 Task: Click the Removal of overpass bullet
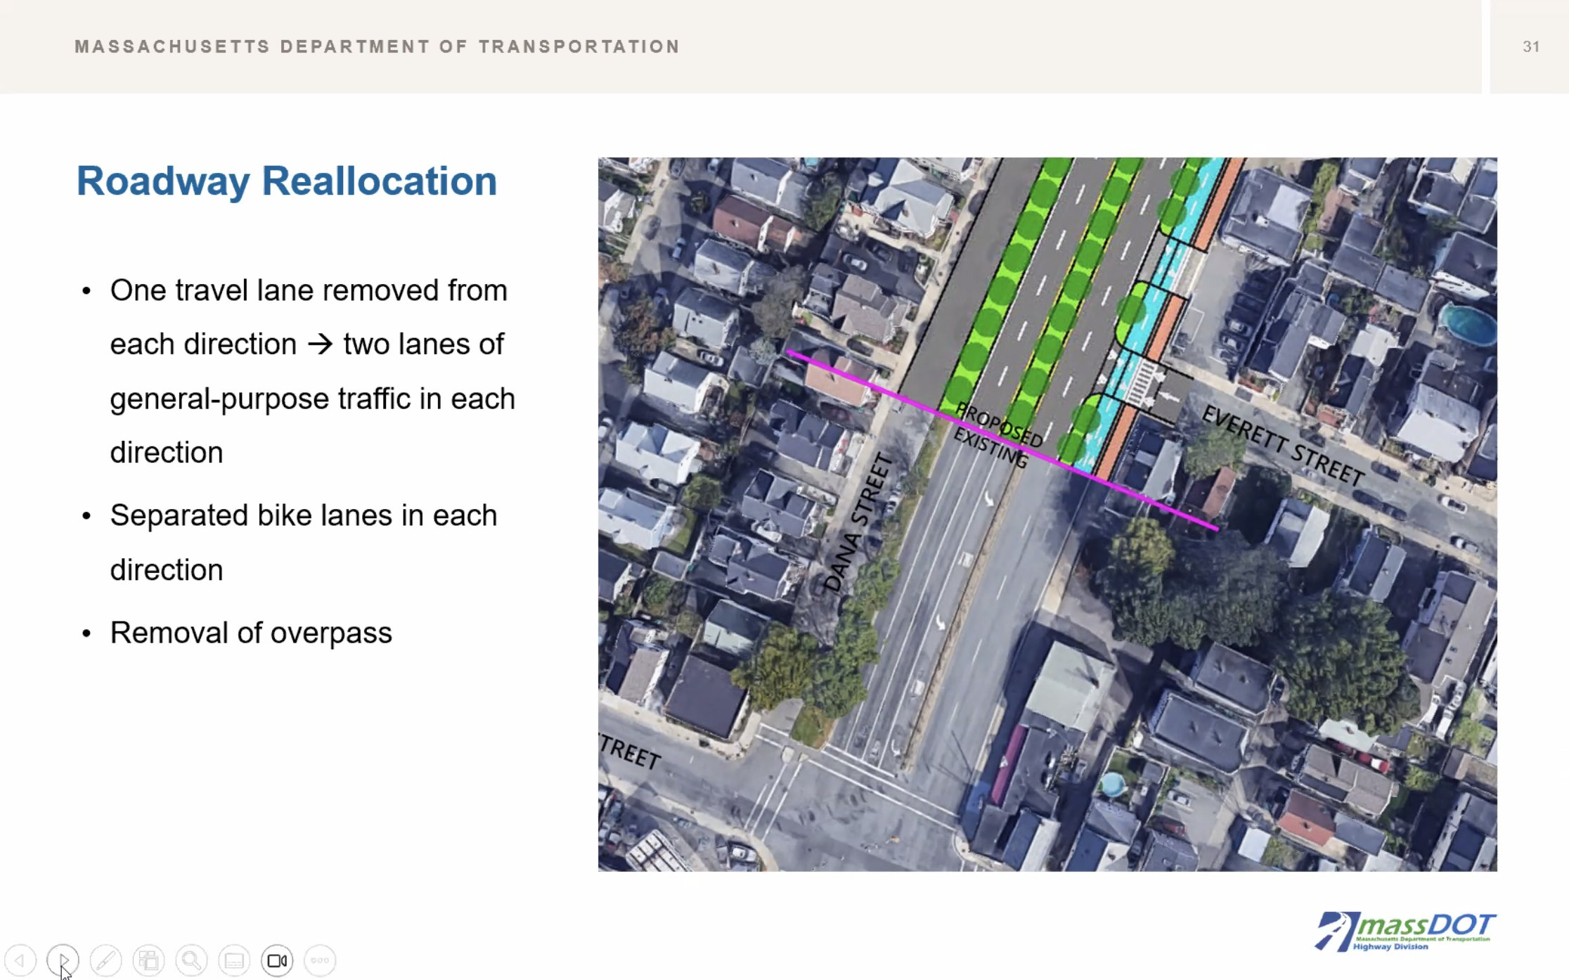(251, 633)
